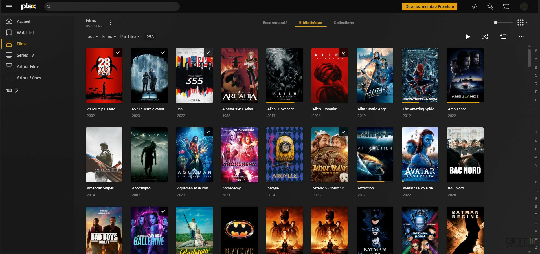Click the scroll down arrow
The height and width of the screenshot is (254, 540).
[529, 252]
